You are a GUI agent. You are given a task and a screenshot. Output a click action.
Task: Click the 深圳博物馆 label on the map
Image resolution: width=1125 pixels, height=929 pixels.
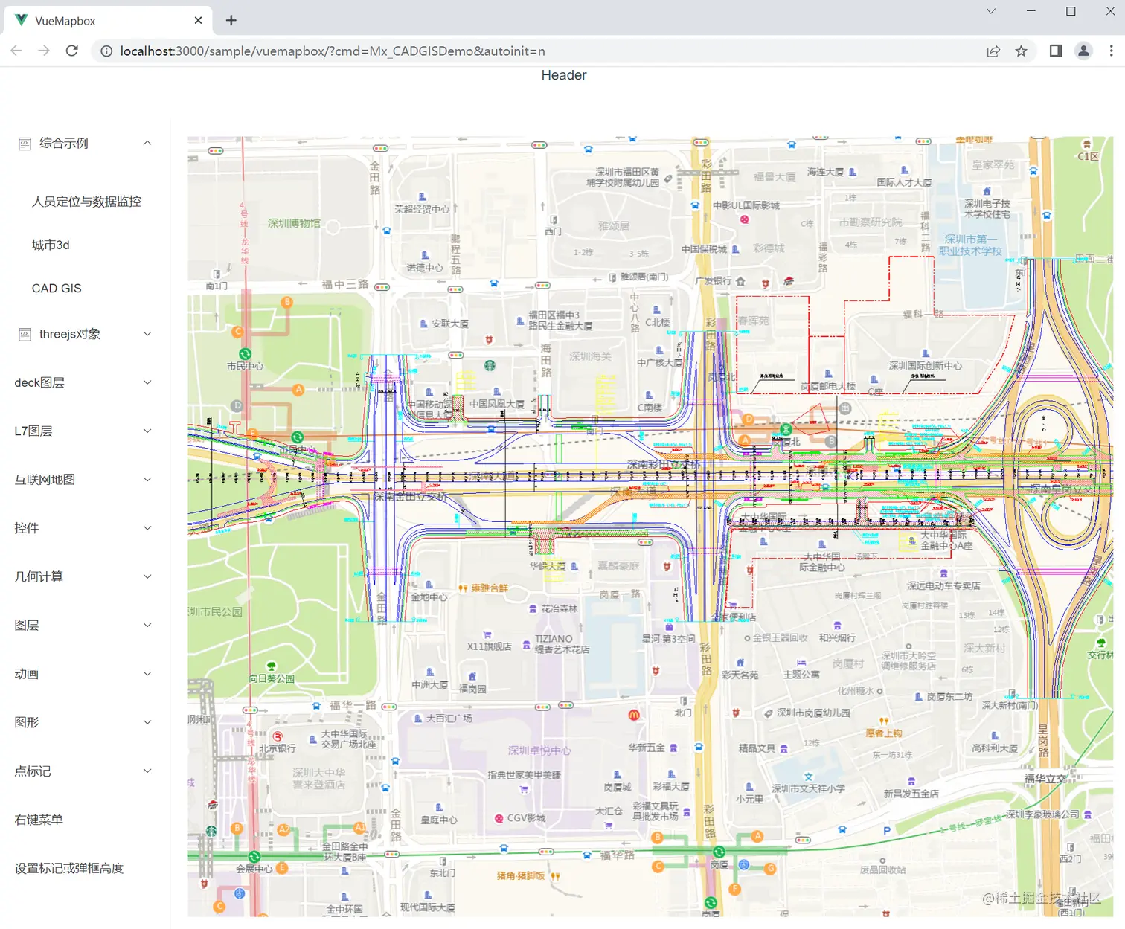pyautogui.click(x=294, y=223)
